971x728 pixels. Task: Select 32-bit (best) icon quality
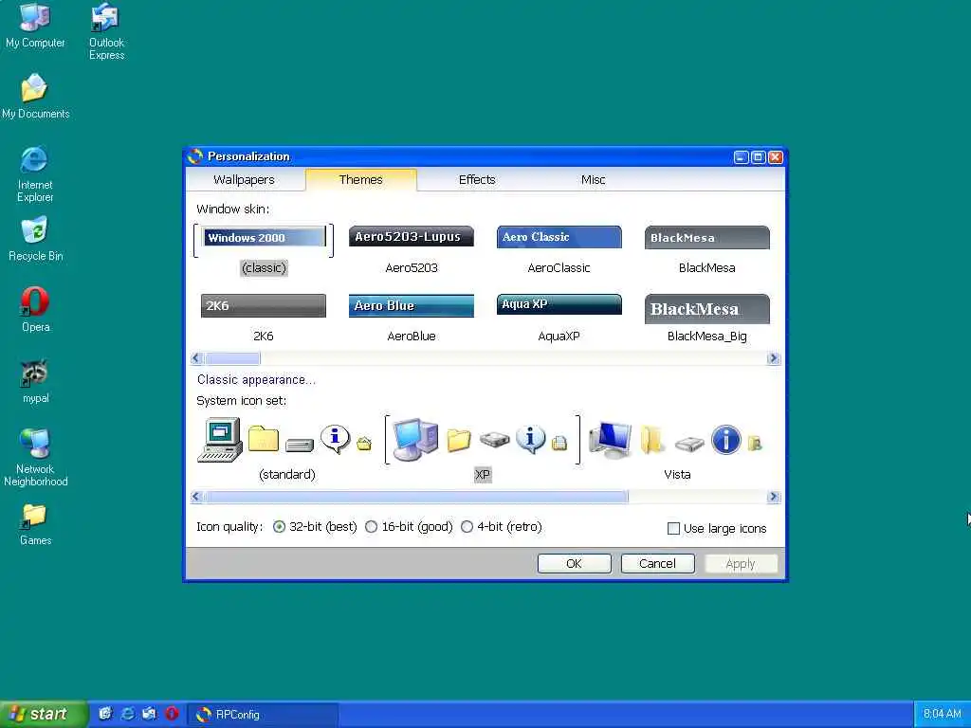280,527
